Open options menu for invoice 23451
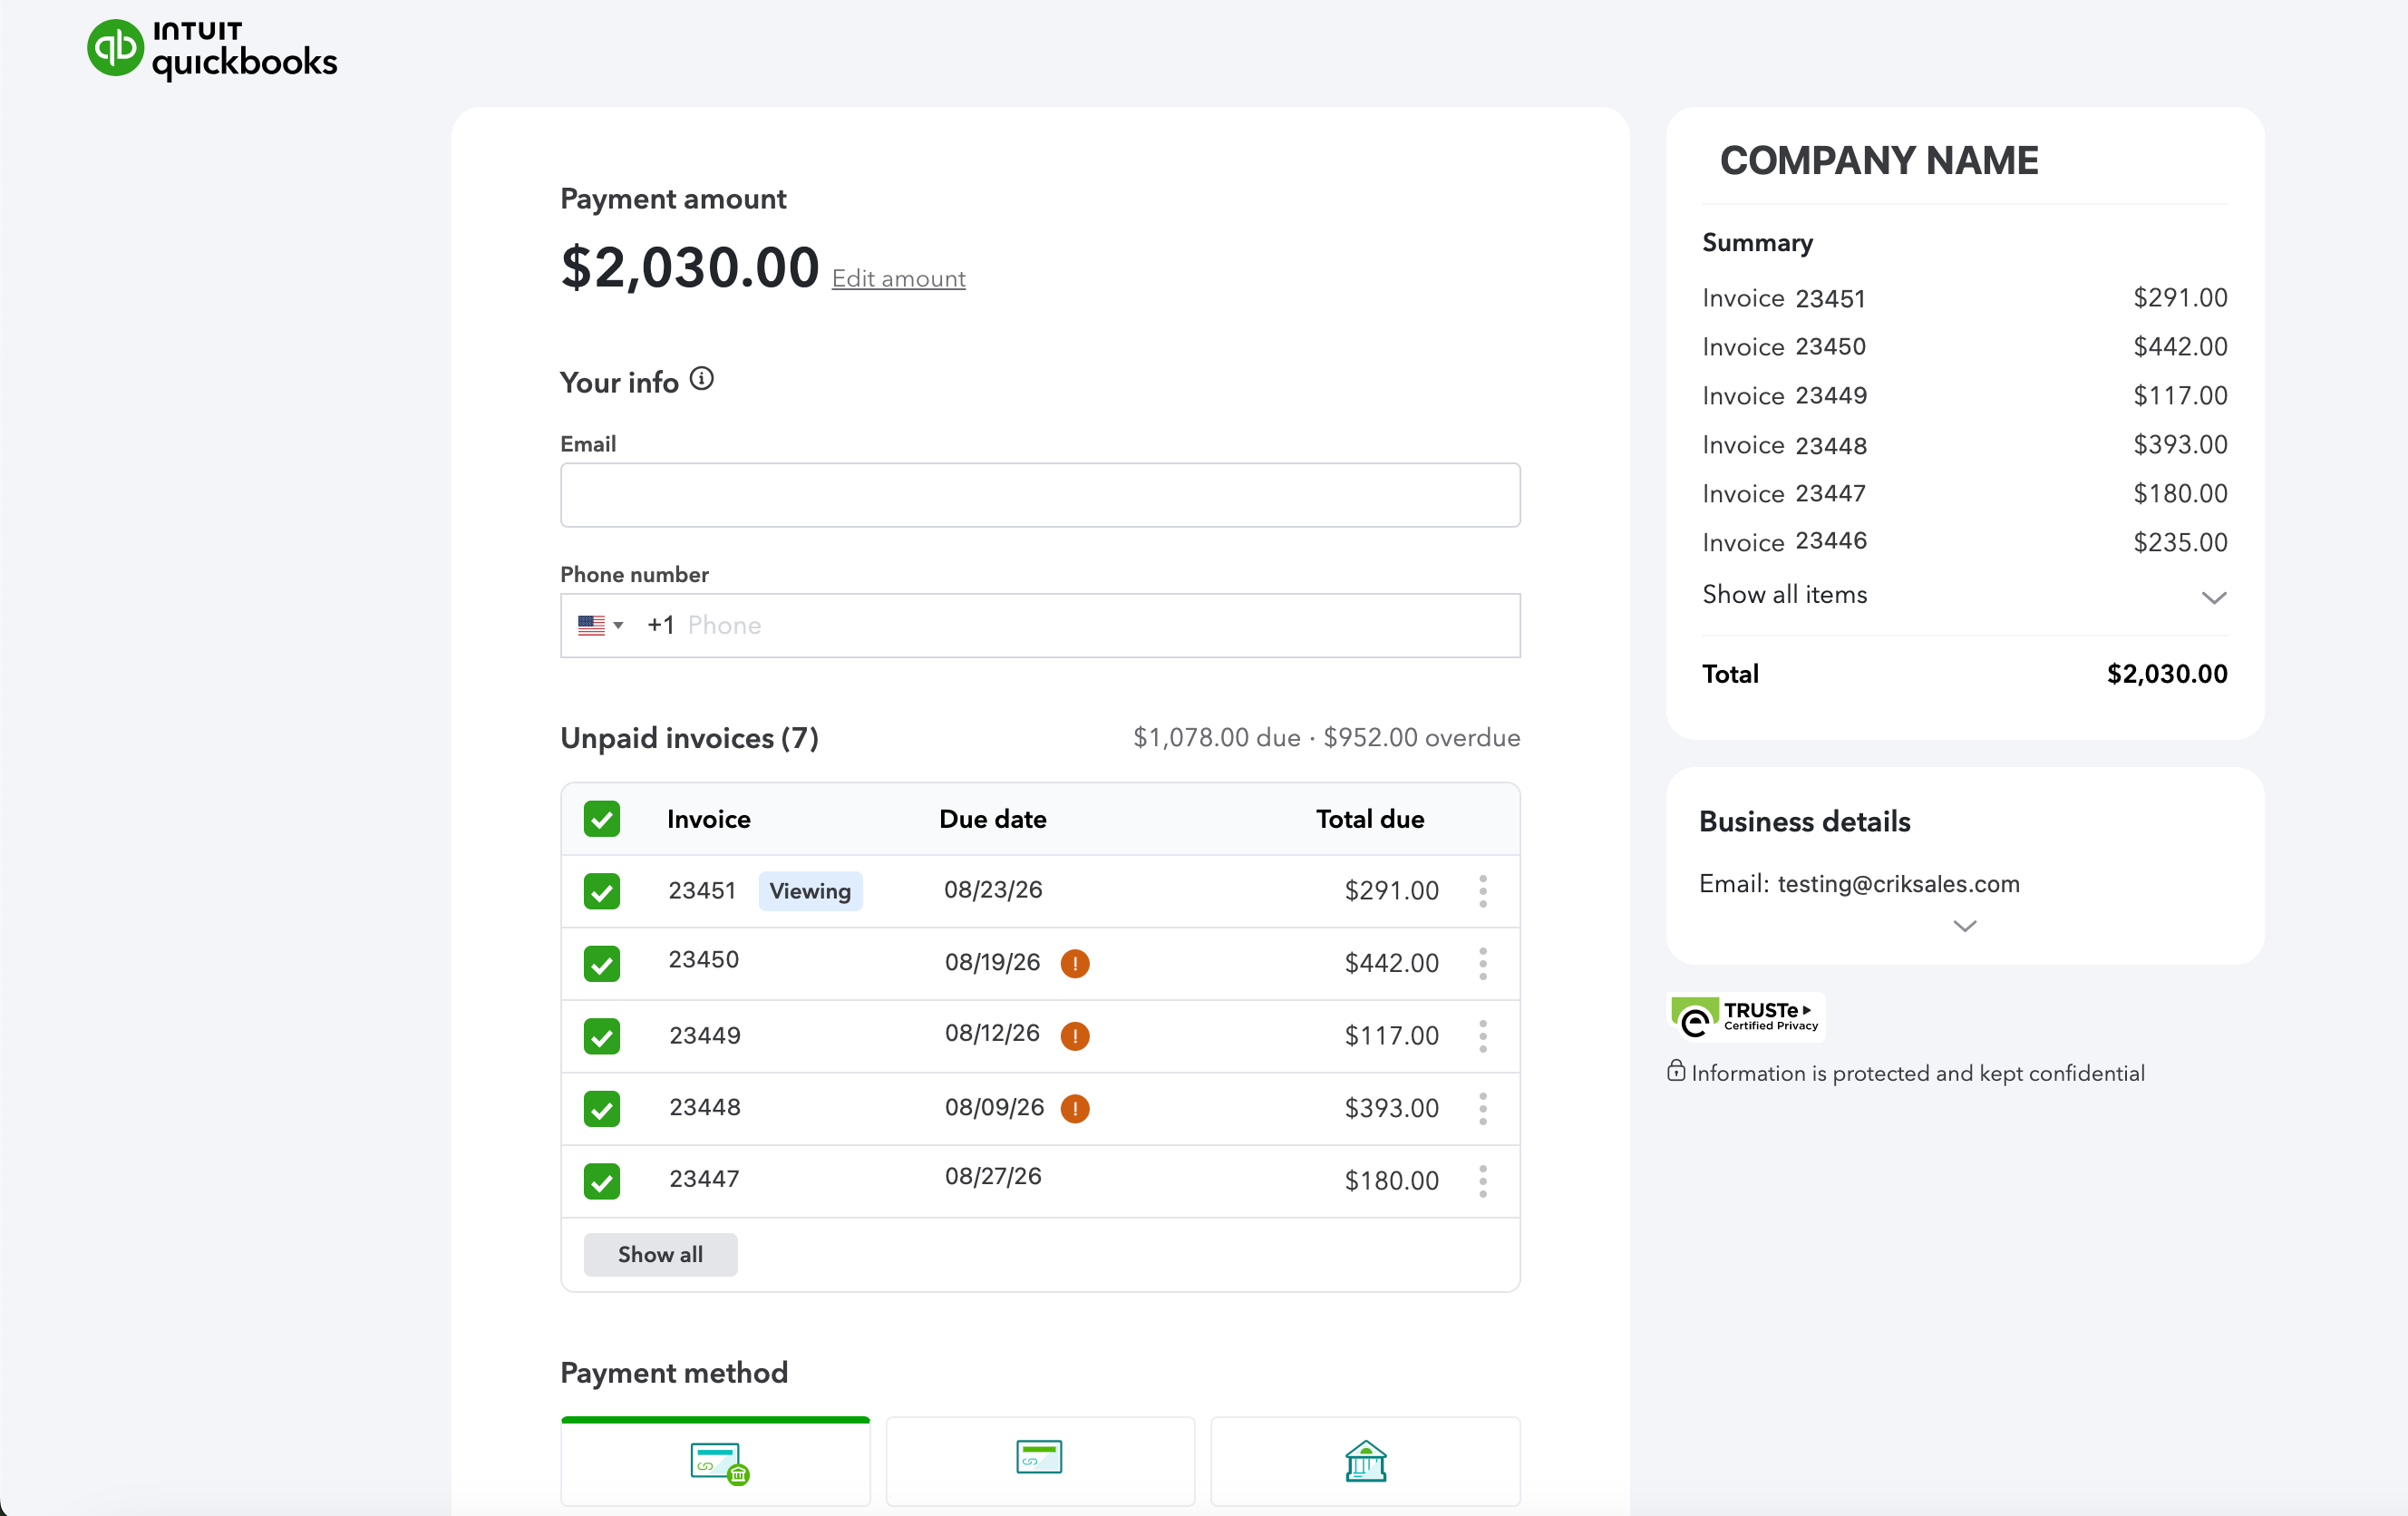The image size is (2408, 1516). coord(1483,891)
